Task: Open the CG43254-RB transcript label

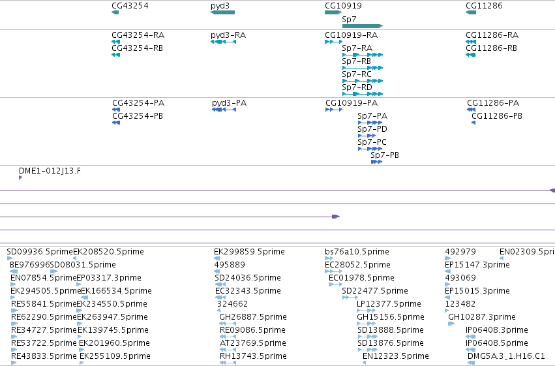Action: point(138,48)
